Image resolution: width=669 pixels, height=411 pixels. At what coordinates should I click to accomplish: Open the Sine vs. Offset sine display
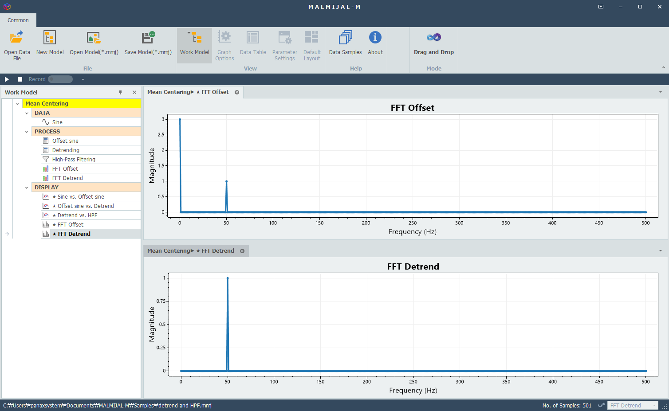click(x=91, y=196)
